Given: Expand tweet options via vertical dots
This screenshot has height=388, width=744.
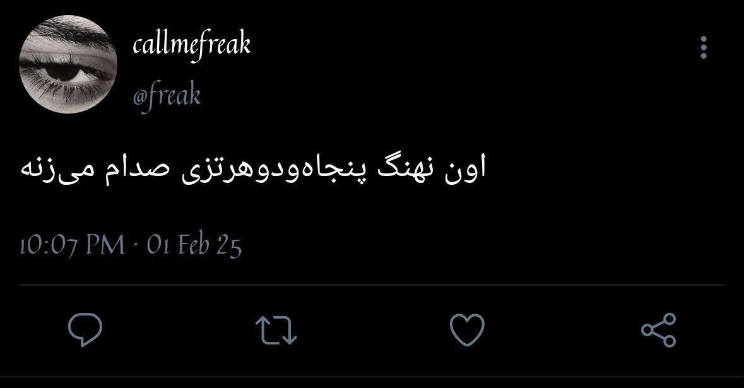Looking at the screenshot, I should point(704,47).
